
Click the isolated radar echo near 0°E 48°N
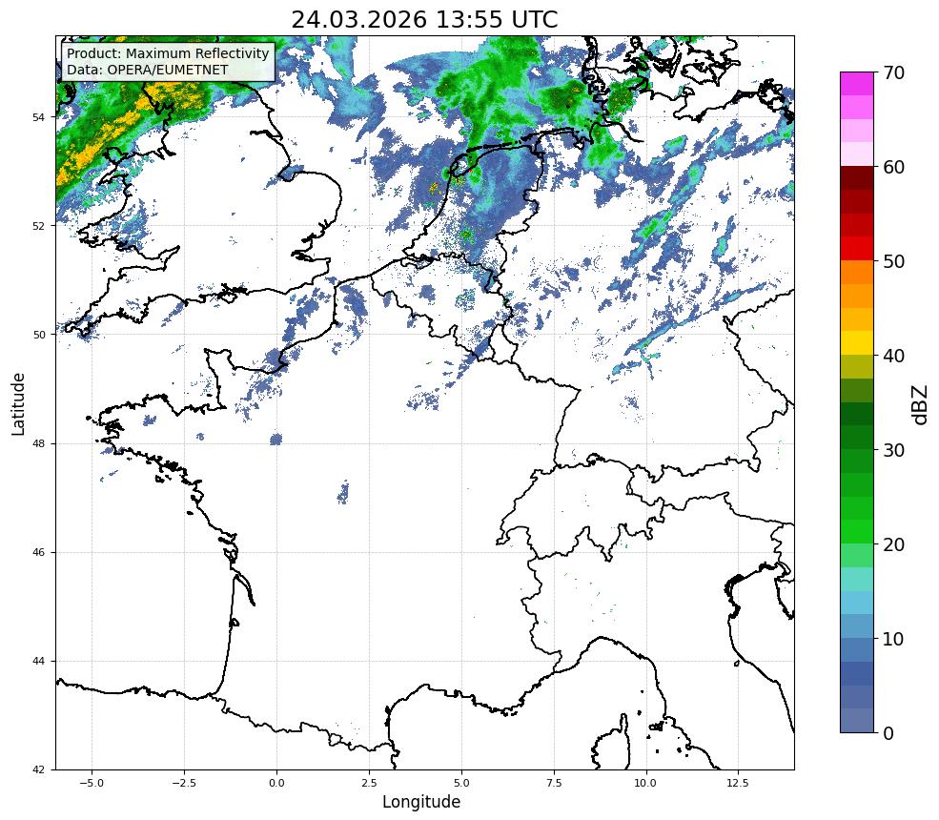276,440
